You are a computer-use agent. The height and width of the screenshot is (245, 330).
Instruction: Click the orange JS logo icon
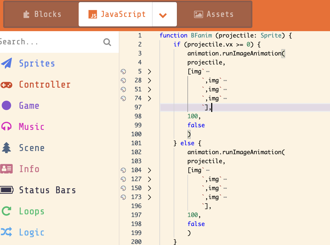tap(93, 15)
